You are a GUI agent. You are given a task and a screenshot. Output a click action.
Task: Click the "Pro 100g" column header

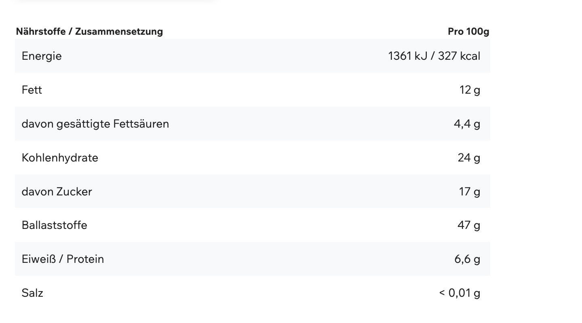point(468,31)
